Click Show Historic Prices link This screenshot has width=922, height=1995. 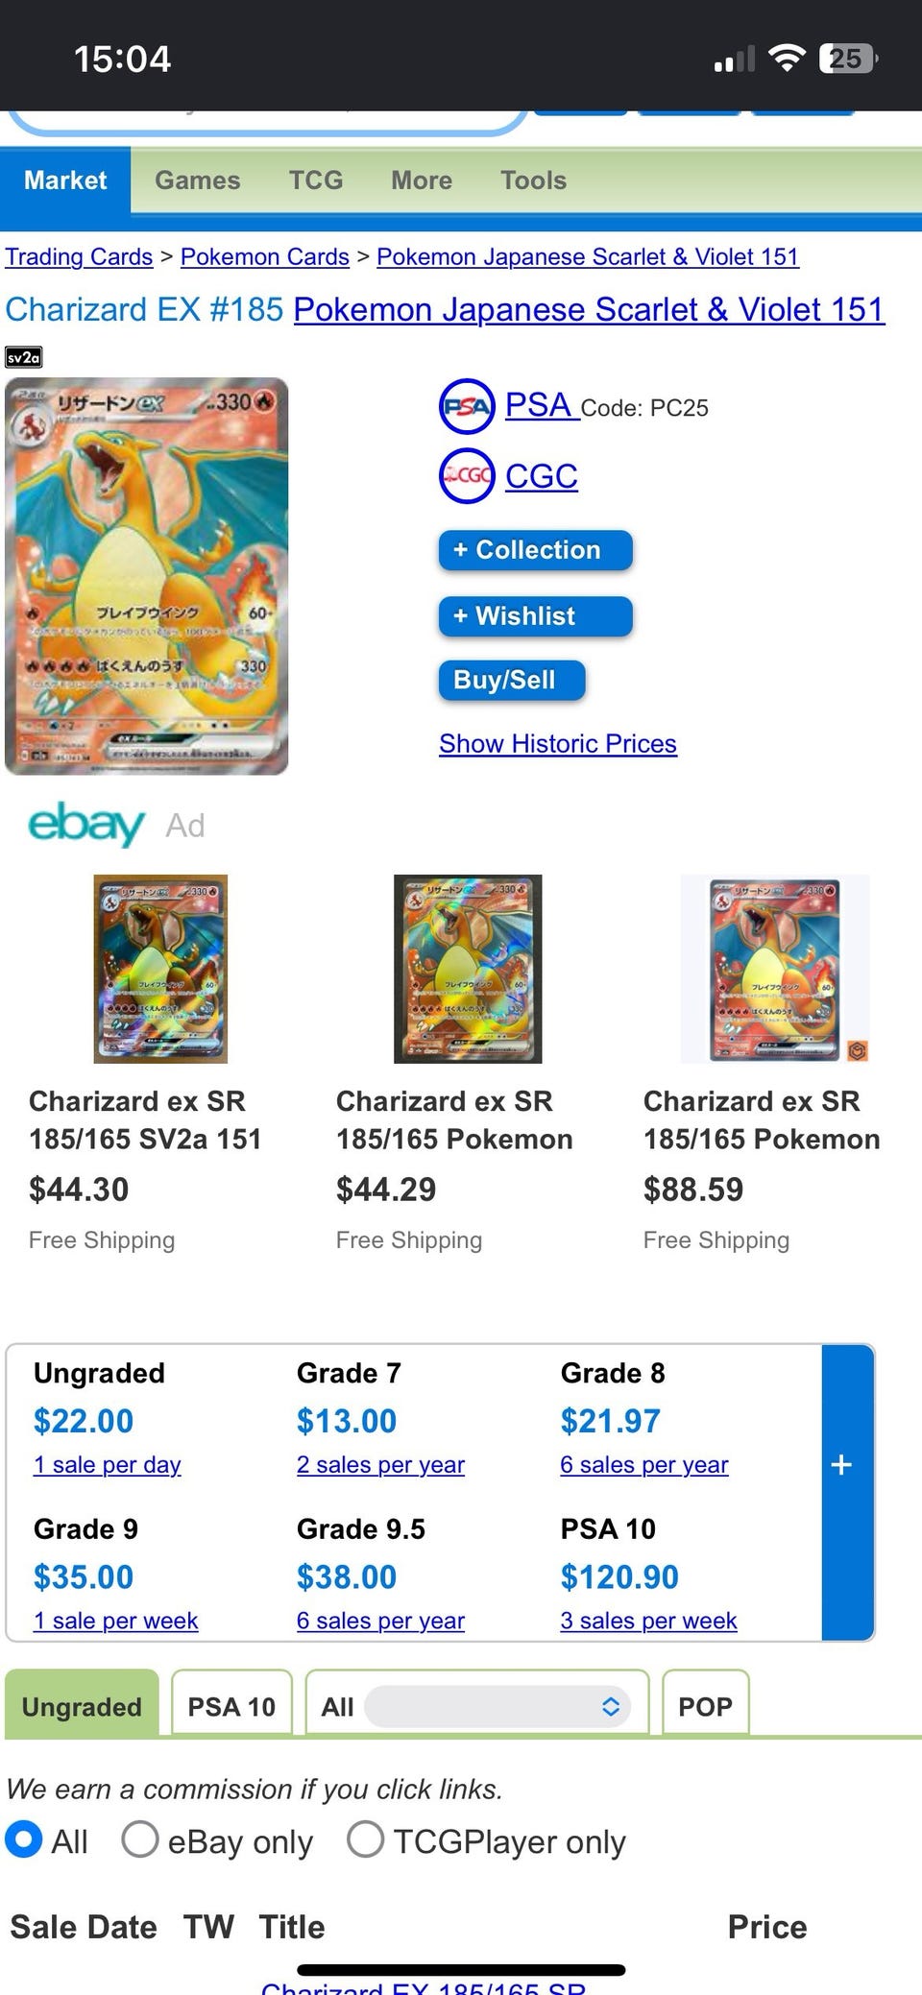[x=558, y=744]
